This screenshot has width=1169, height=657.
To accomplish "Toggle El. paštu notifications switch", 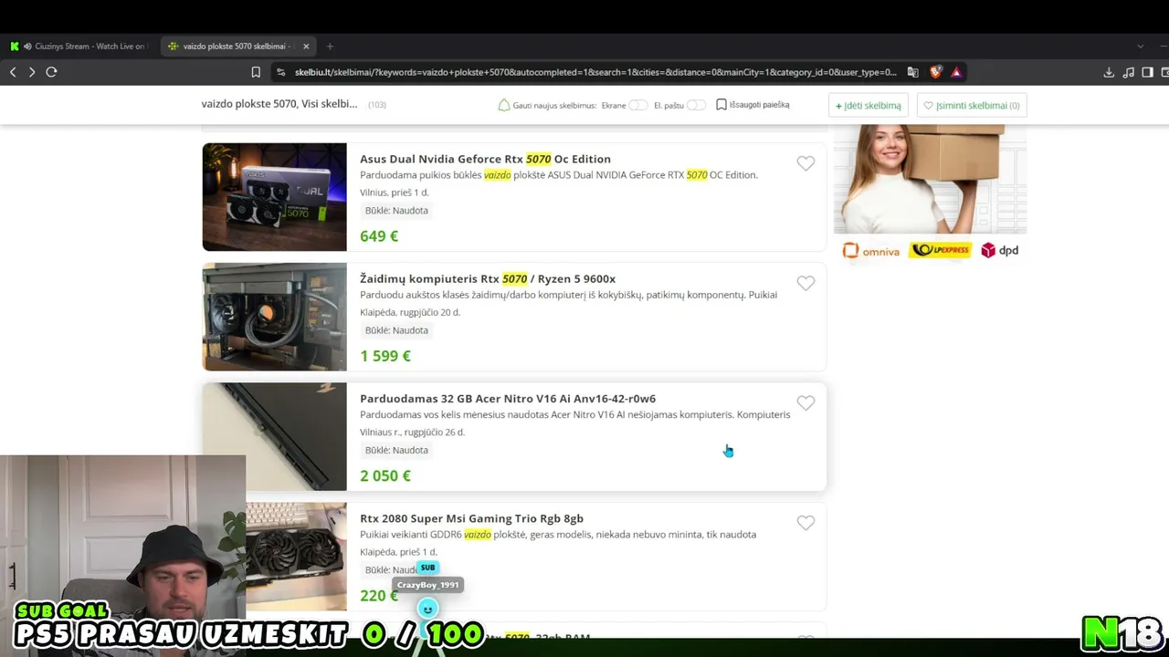I will pyautogui.click(x=696, y=105).
